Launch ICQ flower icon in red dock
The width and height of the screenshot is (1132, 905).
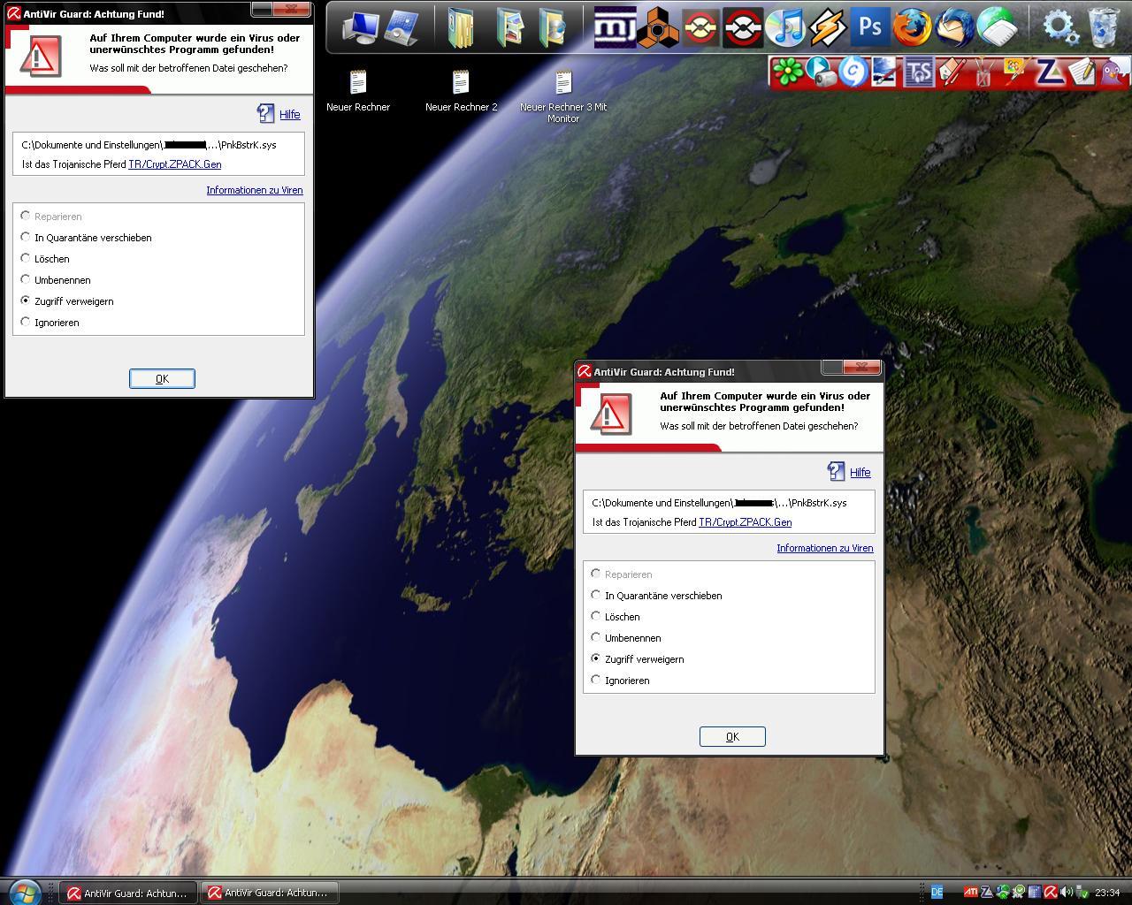(x=787, y=72)
